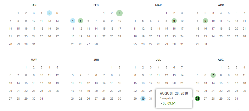Click the AUG month heading
The width and height of the screenshot is (249, 111).
tap(221, 60)
